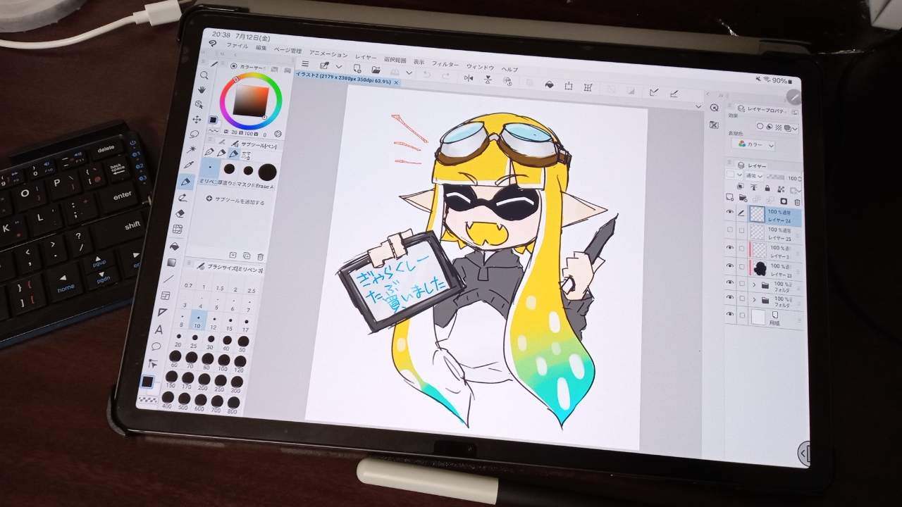Click the Fill command bar icon
Image resolution: width=902 pixels, height=507 pixels.
550,84
